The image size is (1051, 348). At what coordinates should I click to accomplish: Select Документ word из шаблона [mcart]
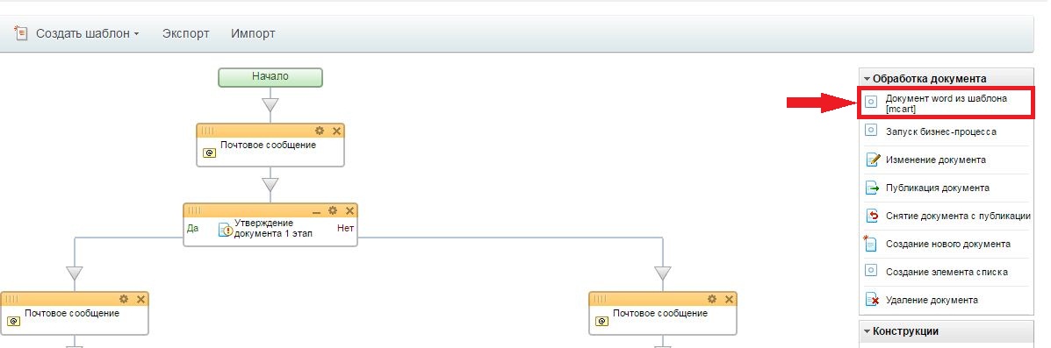[x=945, y=103]
